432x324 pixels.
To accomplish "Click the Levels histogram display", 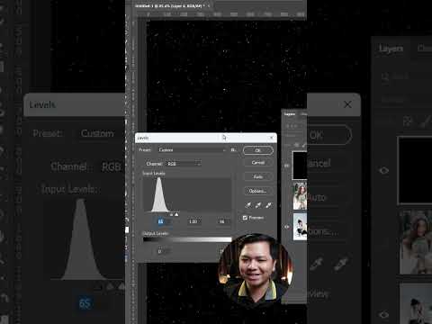I will [x=187, y=194].
